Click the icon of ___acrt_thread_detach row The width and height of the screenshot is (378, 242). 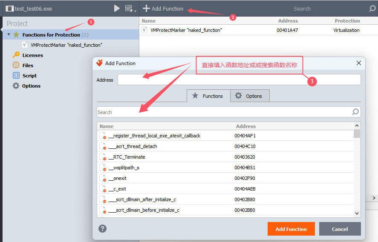coord(103,146)
